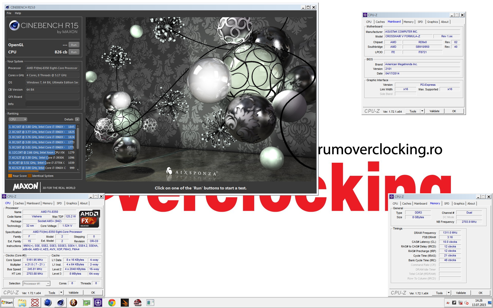The image size is (493, 308).
Task: Click Validate in CPU-Z Memory window
Action: 461,293
